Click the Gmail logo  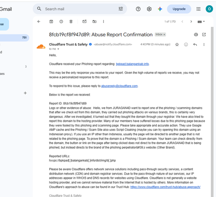click(6, 9)
